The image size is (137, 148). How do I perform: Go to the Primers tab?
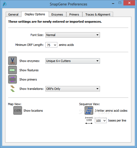[74, 14]
